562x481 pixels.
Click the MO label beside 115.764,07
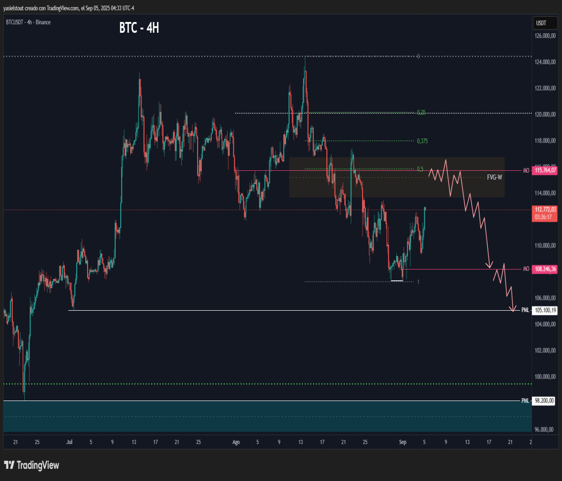click(526, 171)
